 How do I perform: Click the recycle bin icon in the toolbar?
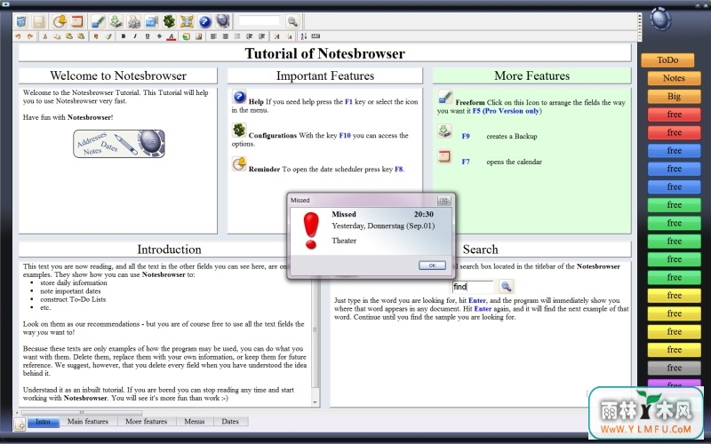(x=21, y=21)
